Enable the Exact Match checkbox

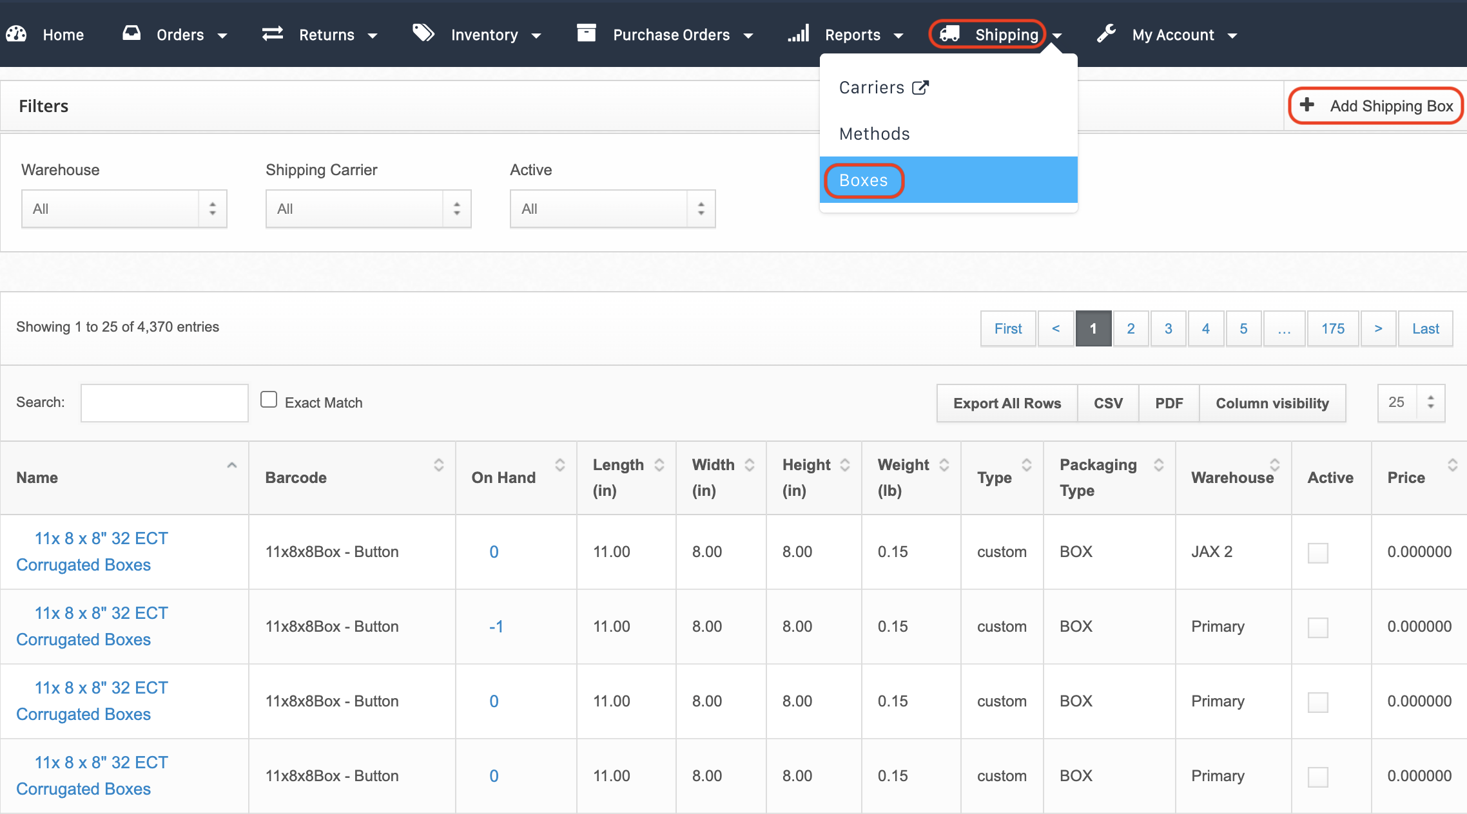[269, 400]
